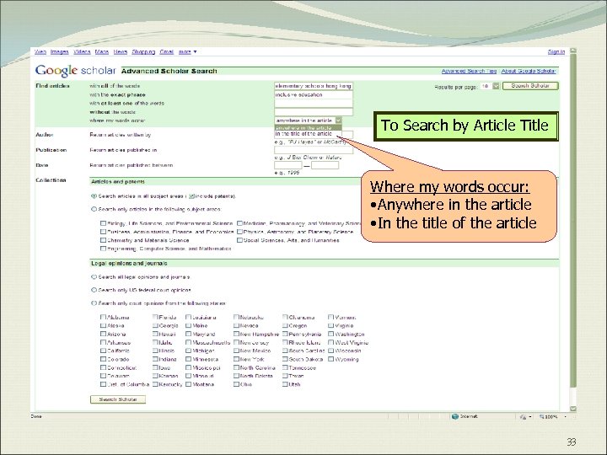Expand the 'more' navigation menu
Image resolution: width=607 pixels, height=455 pixels.
[187, 52]
